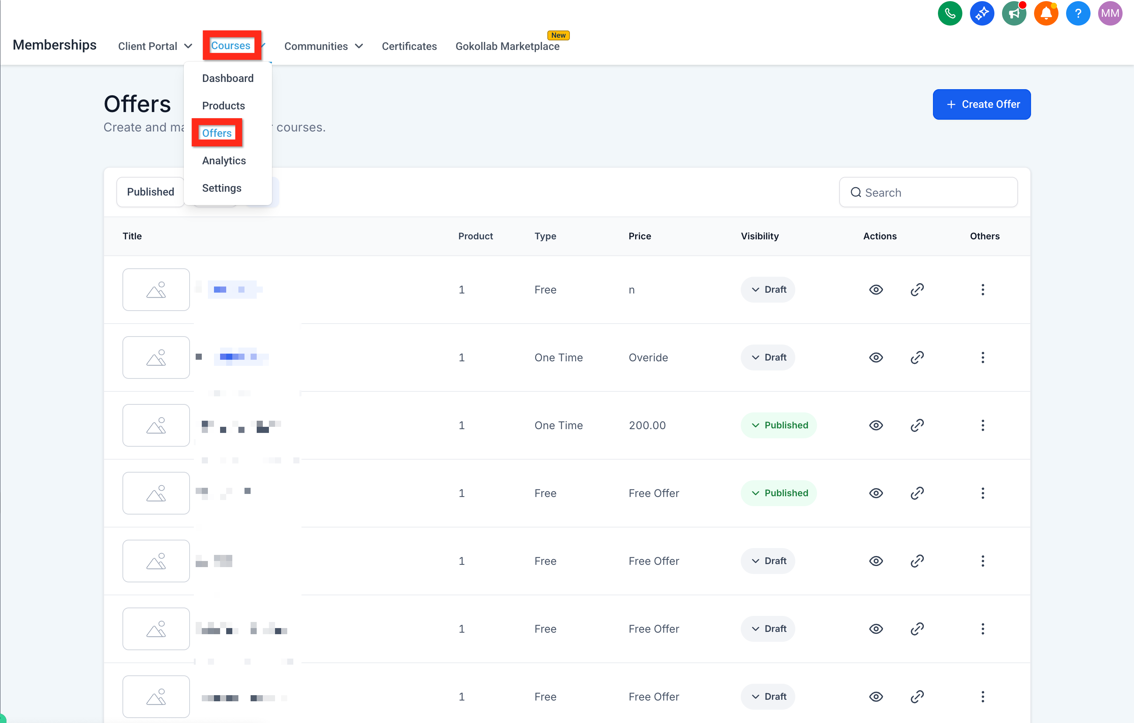The image size is (1134, 723).
Task: Open three-dot menu for Overide offer
Action: pyautogui.click(x=982, y=357)
